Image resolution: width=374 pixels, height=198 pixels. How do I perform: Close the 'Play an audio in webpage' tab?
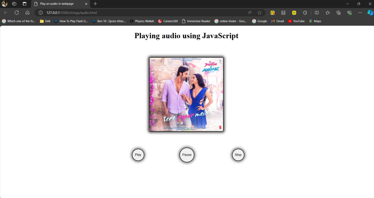click(x=86, y=4)
